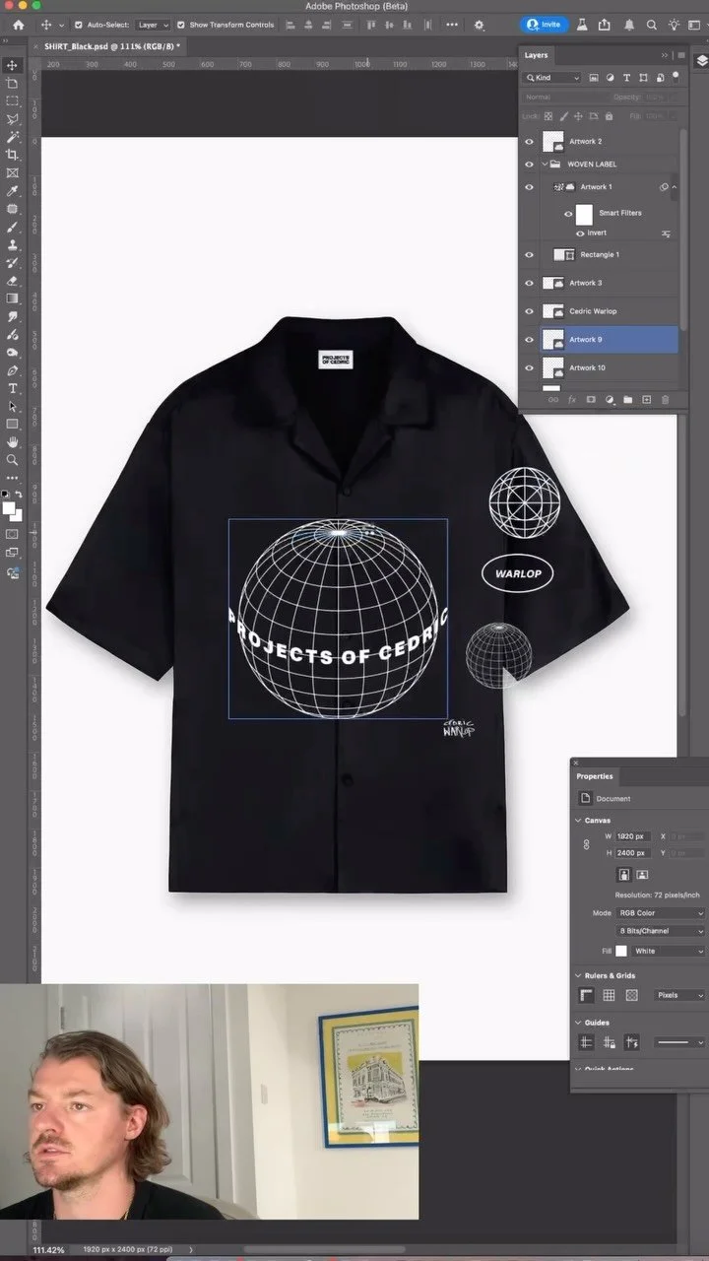The image size is (709, 1261).
Task: Select the Clone Stamp tool
Action: [x=13, y=244]
